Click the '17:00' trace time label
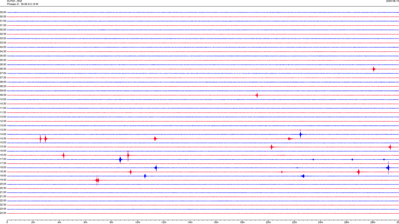The height and width of the screenshot is (224, 399). pos(3,159)
